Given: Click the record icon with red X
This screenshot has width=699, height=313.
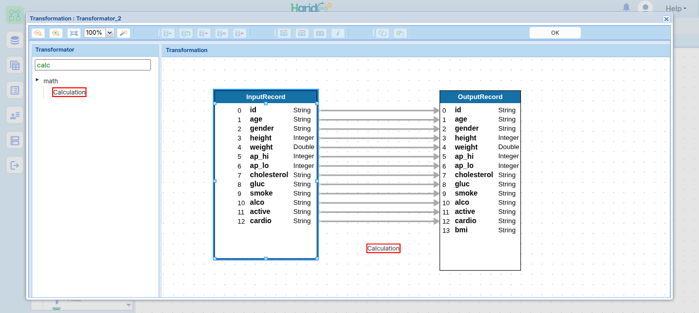Looking at the screenshot, I should click(240, 33).
